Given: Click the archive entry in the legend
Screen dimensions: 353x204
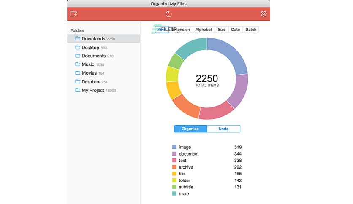Looking at the screenshot, I should (186, 167).
